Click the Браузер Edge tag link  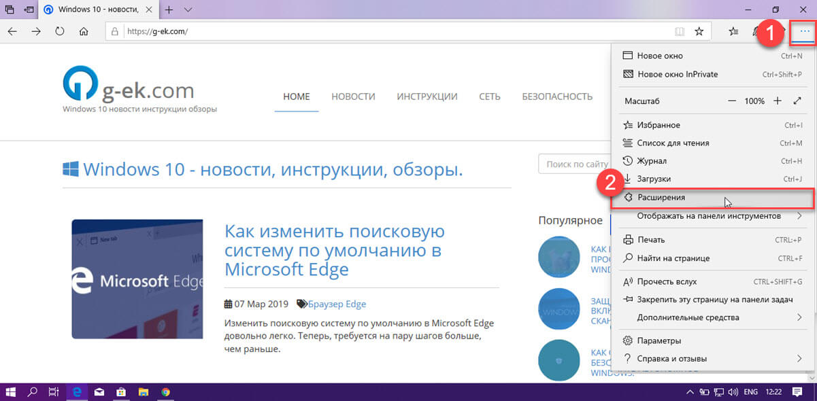tap(337, 304)
